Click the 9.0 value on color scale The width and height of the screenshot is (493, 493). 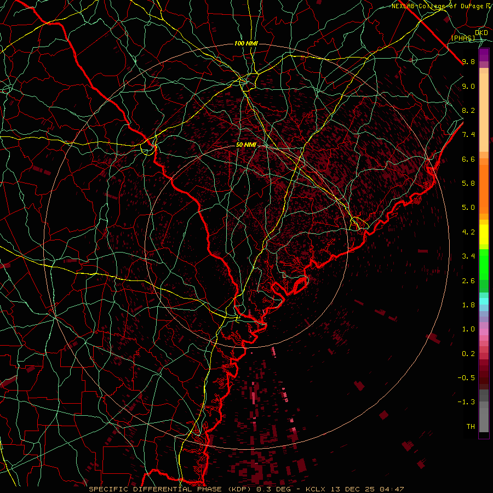point(468,86)
